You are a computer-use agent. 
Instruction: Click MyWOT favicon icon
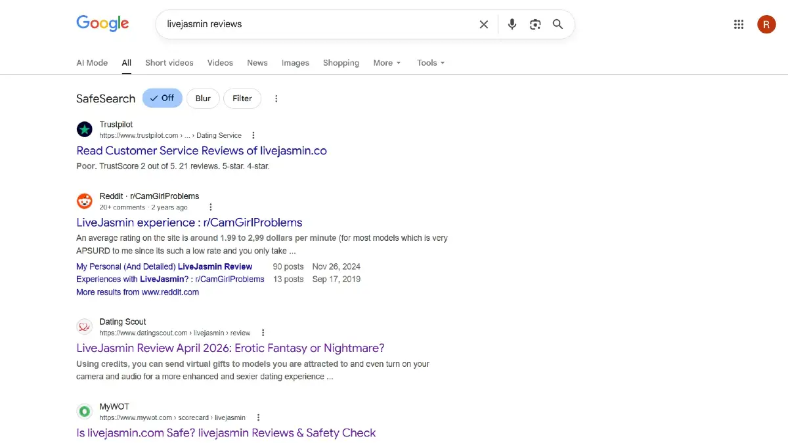pyautogui.click(x=84, y=411)
